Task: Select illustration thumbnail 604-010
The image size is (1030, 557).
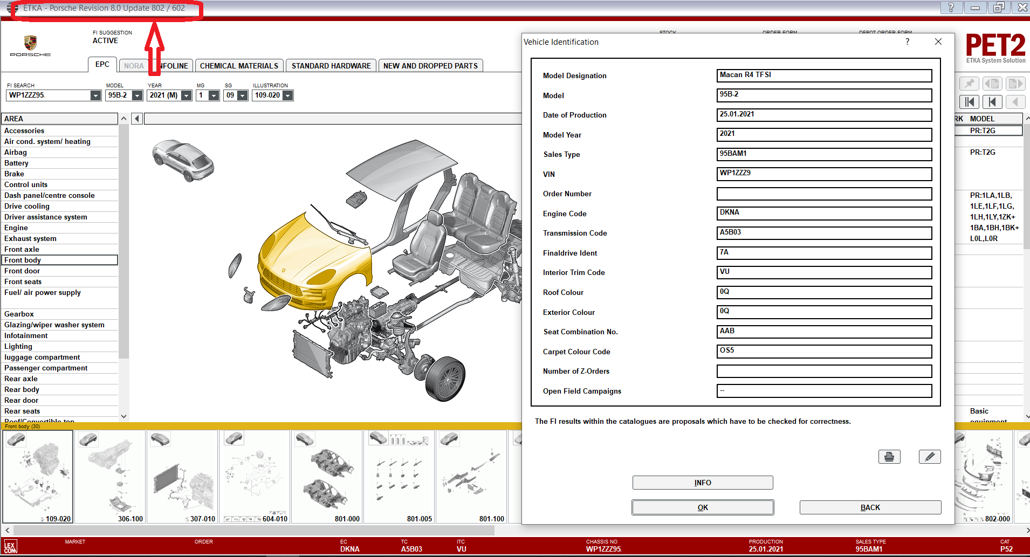Action: click(255, 477)
